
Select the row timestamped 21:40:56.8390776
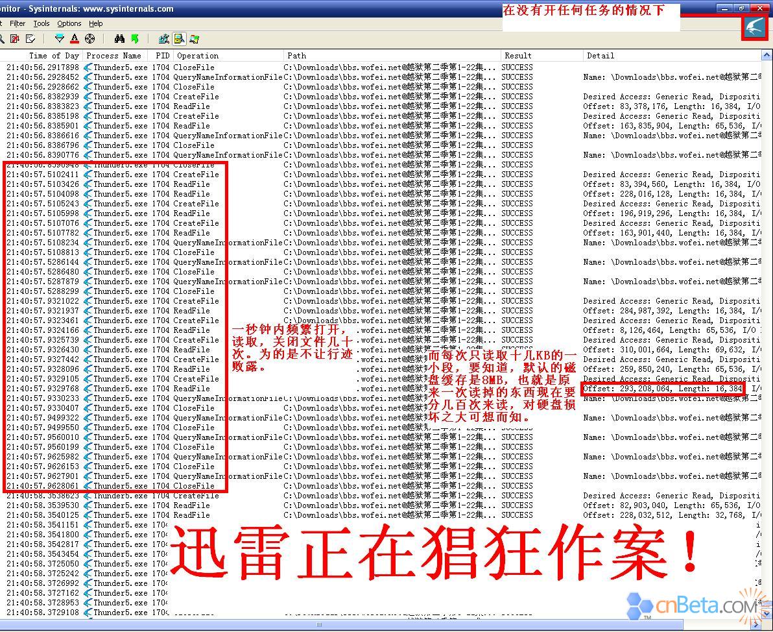point(381,155)
